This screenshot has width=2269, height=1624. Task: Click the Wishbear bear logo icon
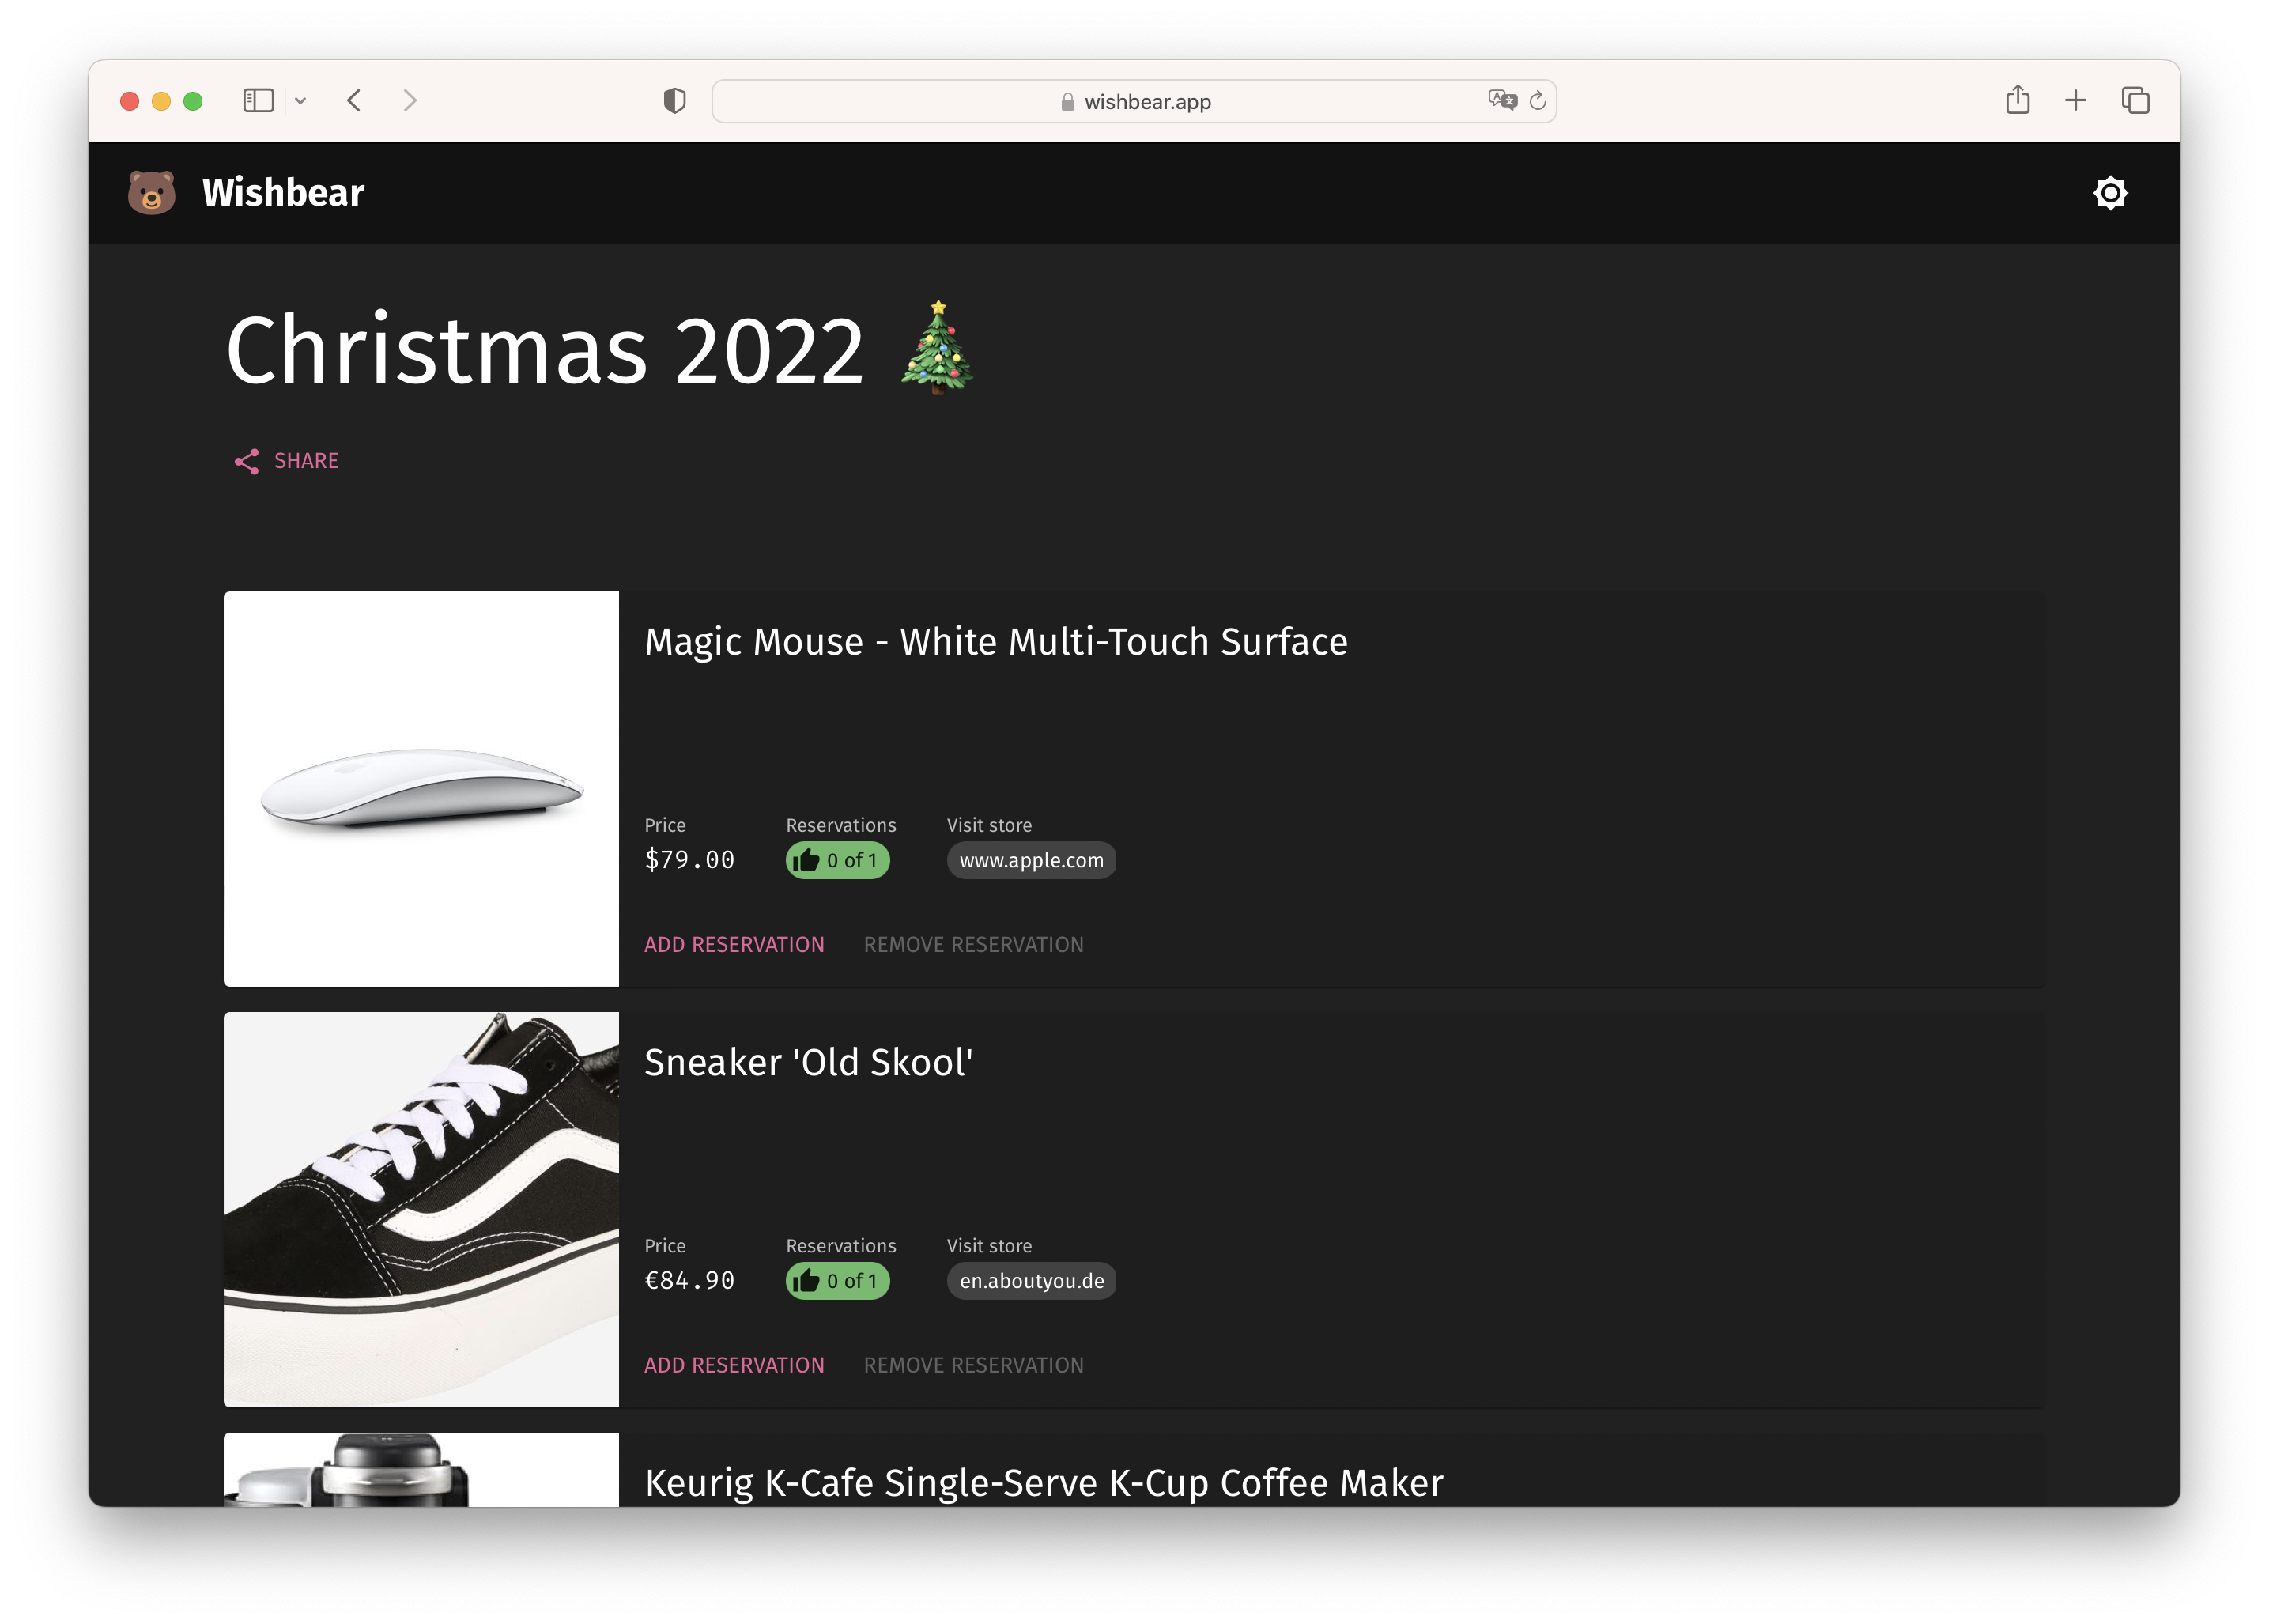pos(151,192)
